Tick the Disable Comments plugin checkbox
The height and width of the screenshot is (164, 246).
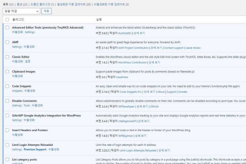point(7,101)
